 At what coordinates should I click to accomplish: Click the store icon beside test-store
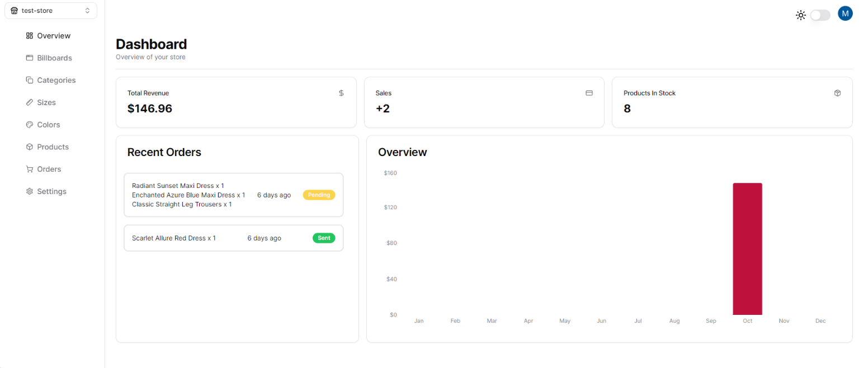(x=14, y=10)
